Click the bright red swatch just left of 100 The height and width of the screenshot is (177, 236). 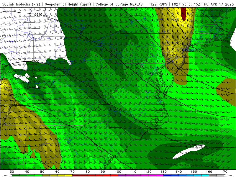click(x=114, y=176)
